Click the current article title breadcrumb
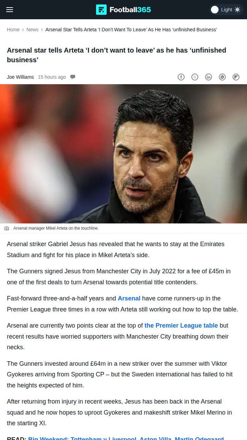The height and width of the screenshot is (440, 247). pos(131,30)
